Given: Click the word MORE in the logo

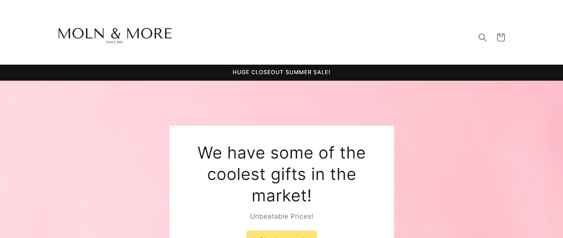Looking at the screenshot, I should tap(149, 34).
